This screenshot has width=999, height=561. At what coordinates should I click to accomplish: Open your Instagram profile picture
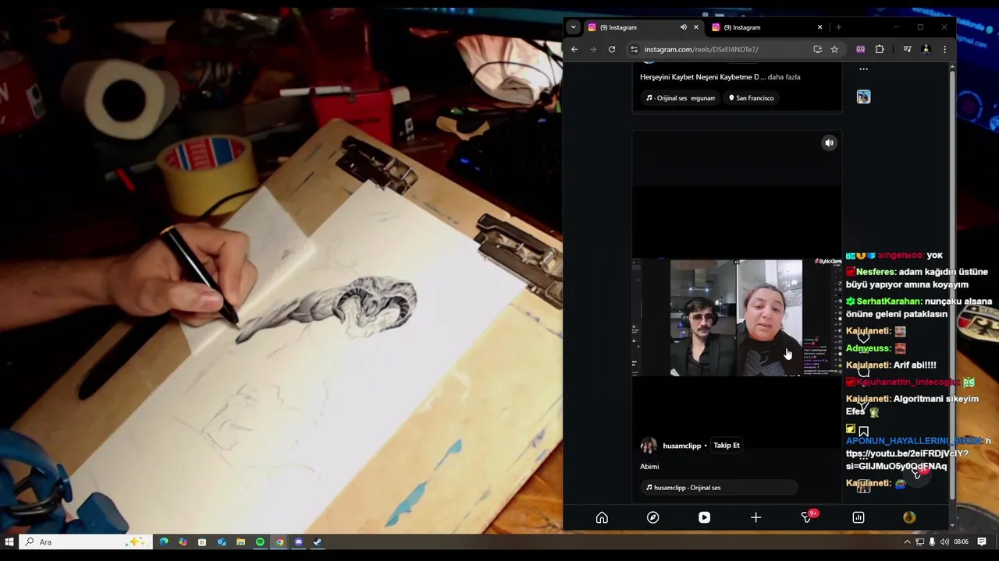pyautogui.click(x=909, y=517)
